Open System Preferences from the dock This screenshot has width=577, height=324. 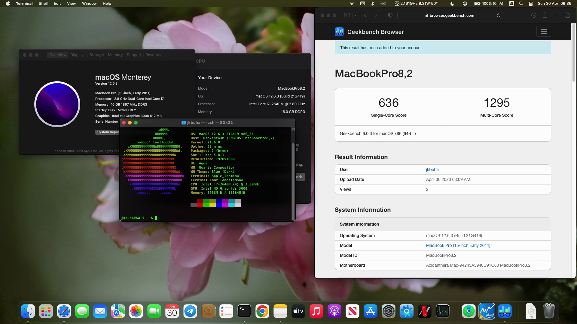point(389,311)
